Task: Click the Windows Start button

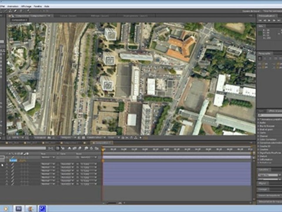Action: [x=5, y=208]
